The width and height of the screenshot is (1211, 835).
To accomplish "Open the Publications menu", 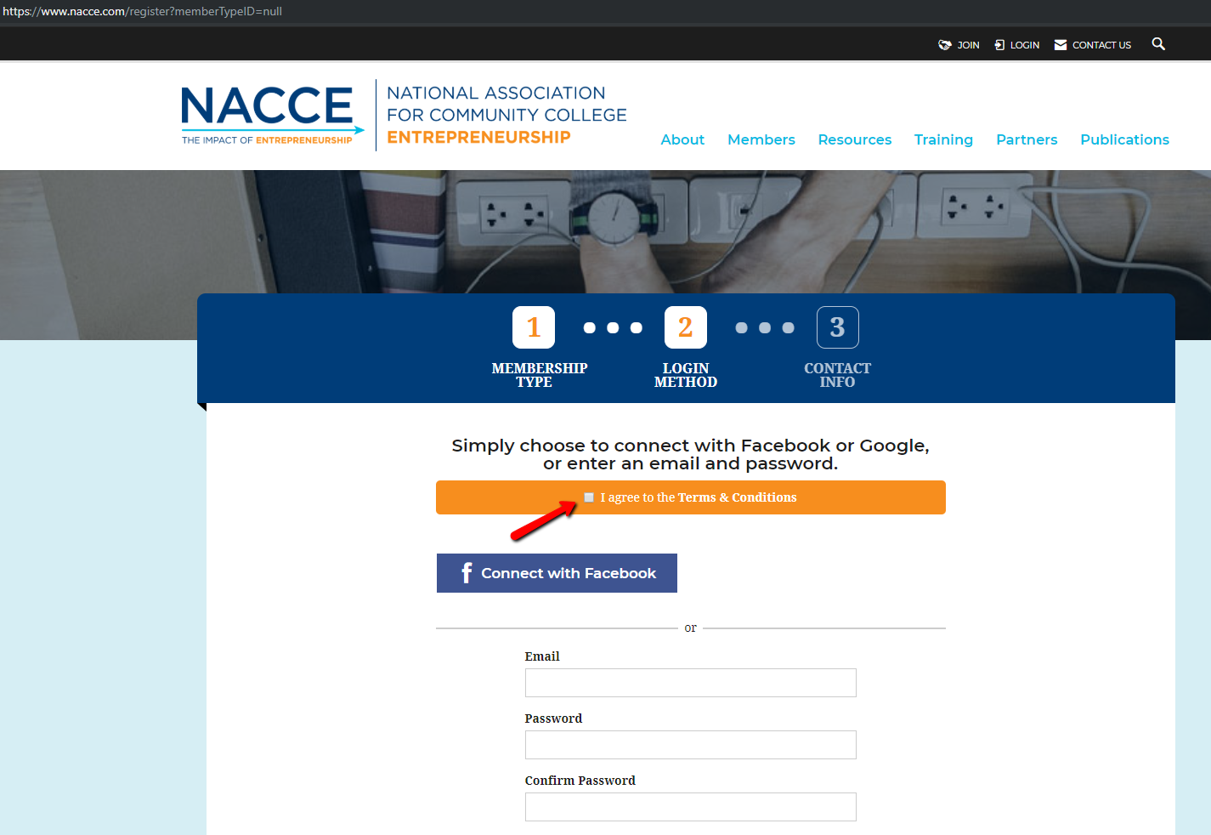I will coord(1124,139).
